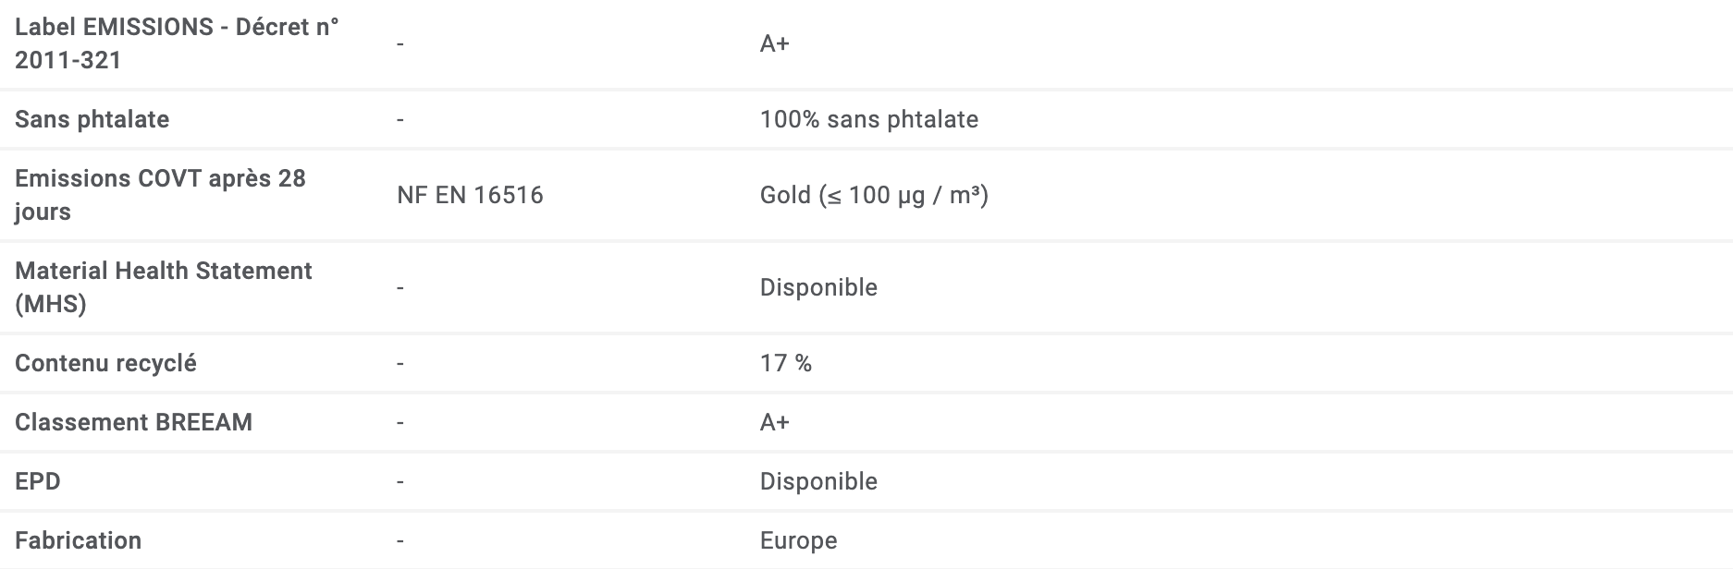This screenshot has width=1733, height=569.
Task: Select the "NF EN 16516" standard cell
Action: point(470,195)
